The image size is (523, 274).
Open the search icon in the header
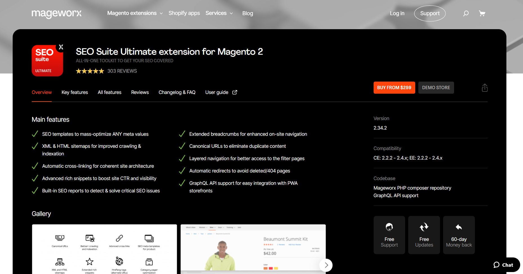tap(466, 13)
